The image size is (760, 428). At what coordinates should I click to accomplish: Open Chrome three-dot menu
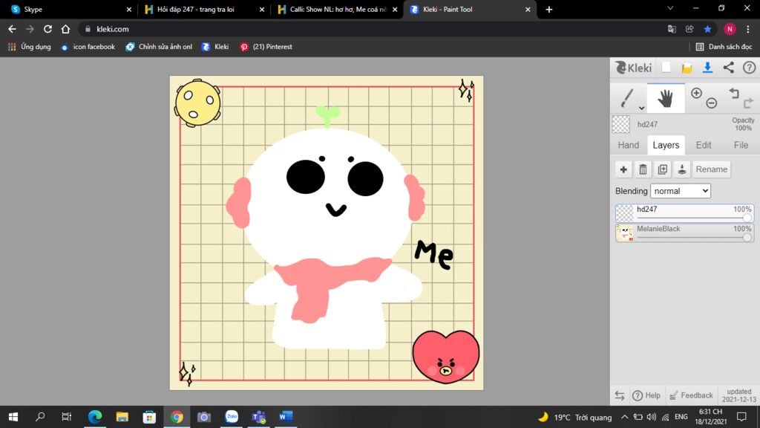(x=748, y=29)
